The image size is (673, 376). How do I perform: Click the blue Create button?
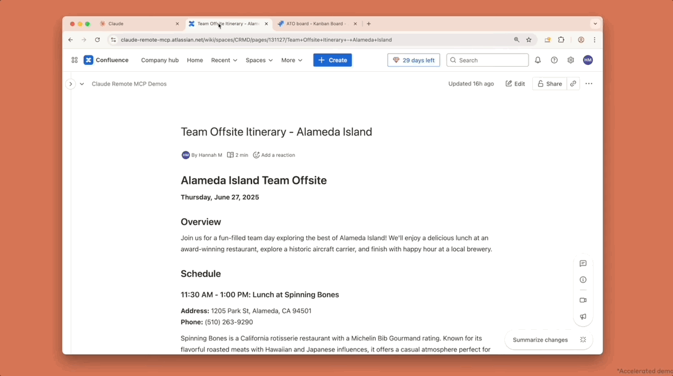click(x=332, y=60)
